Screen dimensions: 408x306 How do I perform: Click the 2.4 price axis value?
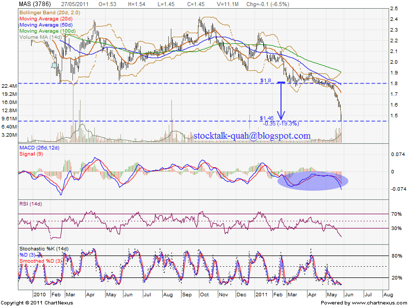tap(394, 19)
